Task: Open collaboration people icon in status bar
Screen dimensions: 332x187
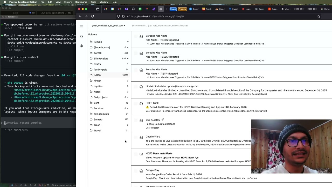Action: tap(25, 185)
